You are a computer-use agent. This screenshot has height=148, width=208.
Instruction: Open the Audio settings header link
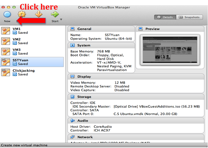(83, 121)
